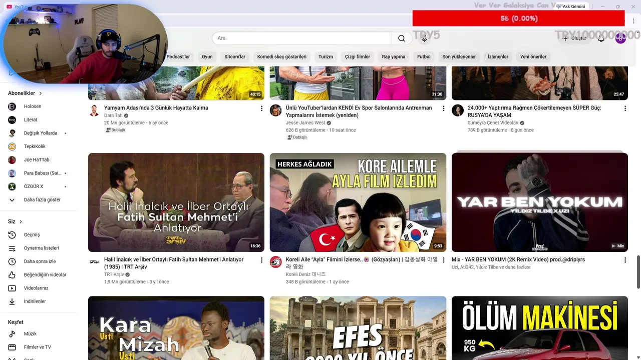This screenshot has height=360, width=641.
Task: Open Koreli Deniz channel name
Action: tap(305, 274)
